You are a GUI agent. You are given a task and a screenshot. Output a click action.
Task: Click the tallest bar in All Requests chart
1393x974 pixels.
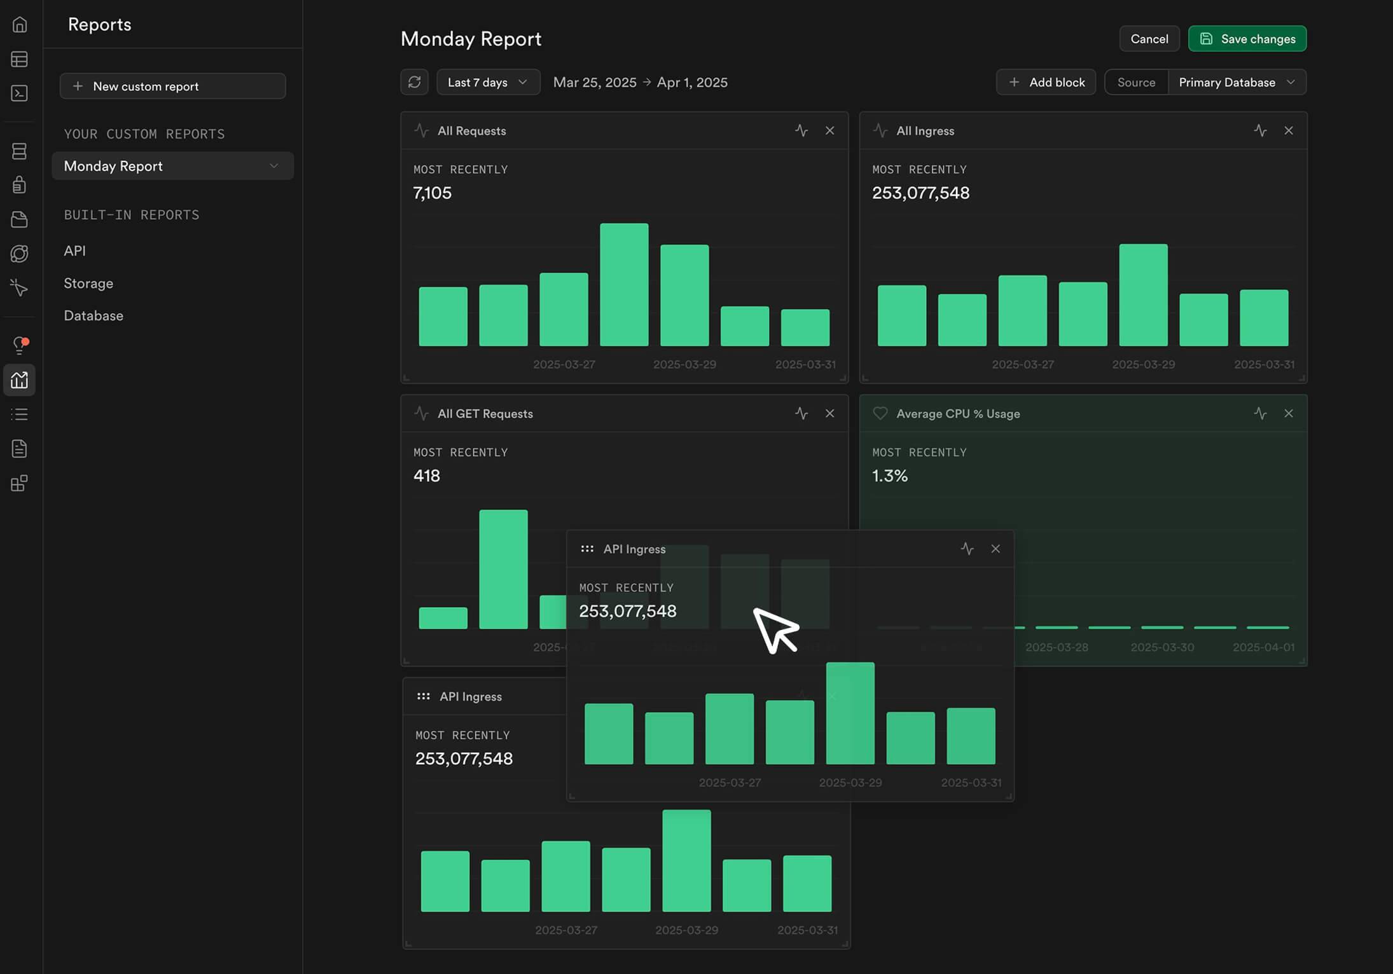click(624, 284)
